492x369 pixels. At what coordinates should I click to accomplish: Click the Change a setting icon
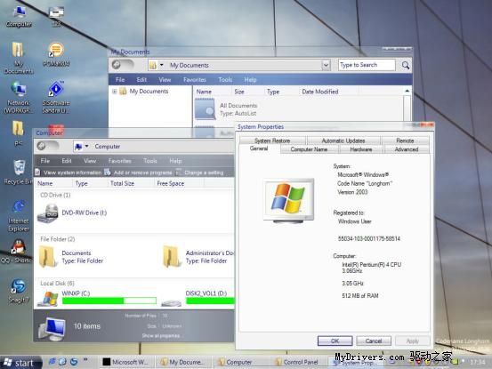[x=179, y=172]
